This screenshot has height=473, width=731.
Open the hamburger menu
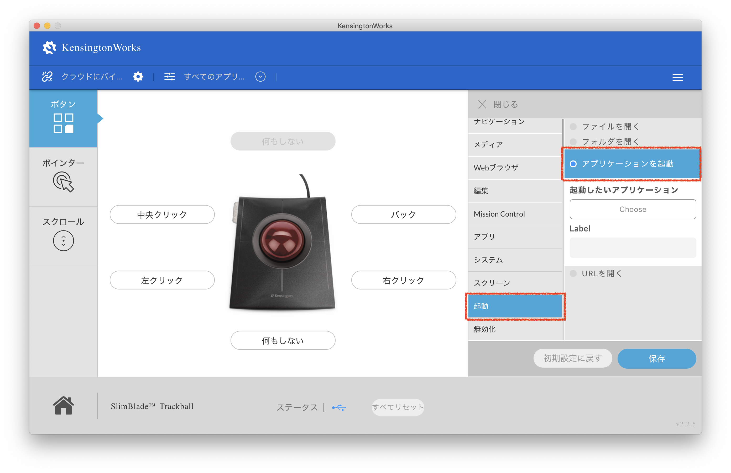(x=677, y=77)
